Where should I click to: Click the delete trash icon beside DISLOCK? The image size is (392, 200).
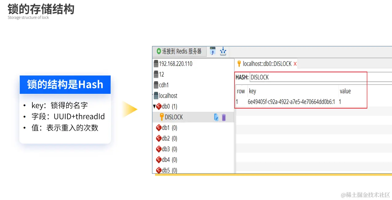(x=224, y=117)
